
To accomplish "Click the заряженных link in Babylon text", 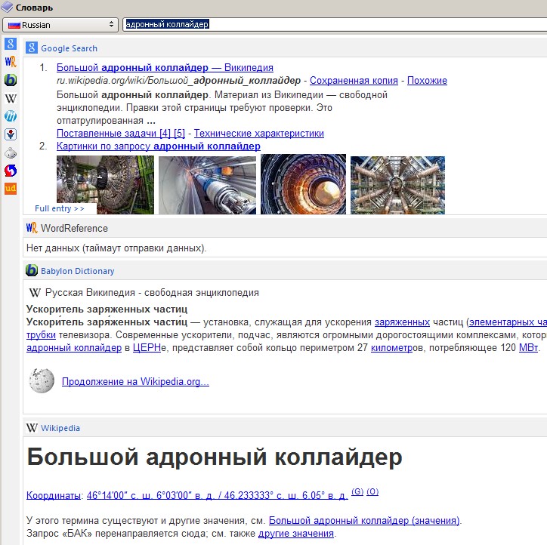I will (402, 322).
